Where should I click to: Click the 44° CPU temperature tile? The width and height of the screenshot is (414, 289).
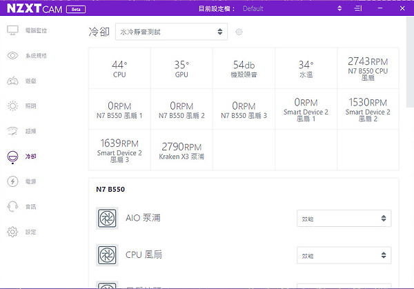(x=119, y=68)
